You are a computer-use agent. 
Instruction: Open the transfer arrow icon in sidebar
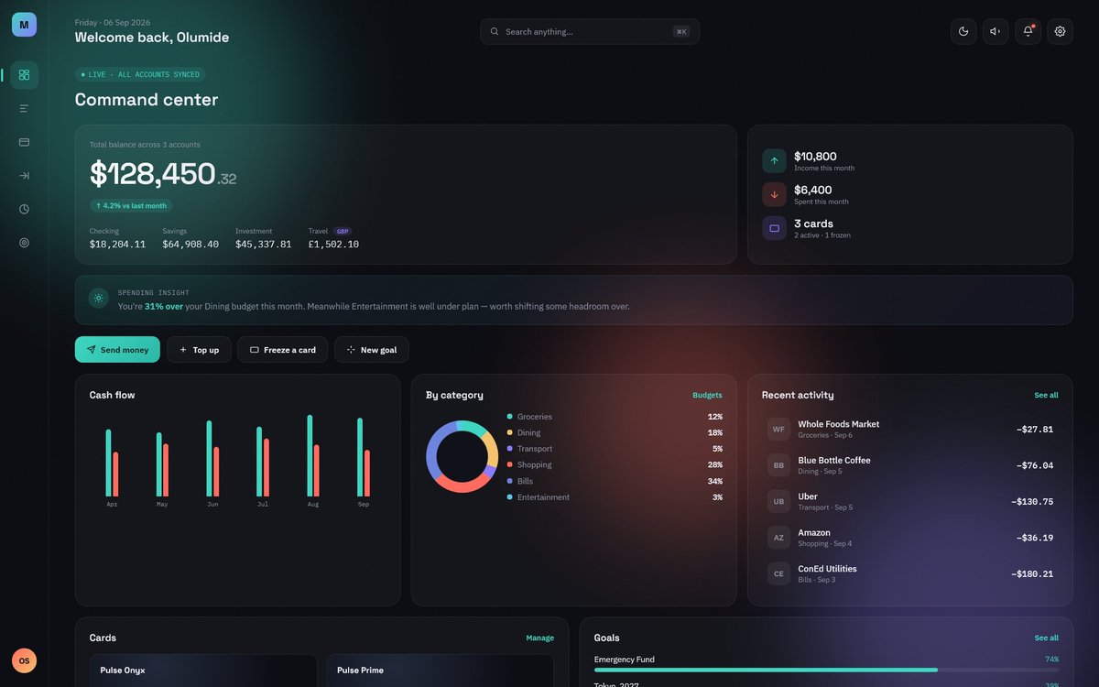(x=24, y=175)
